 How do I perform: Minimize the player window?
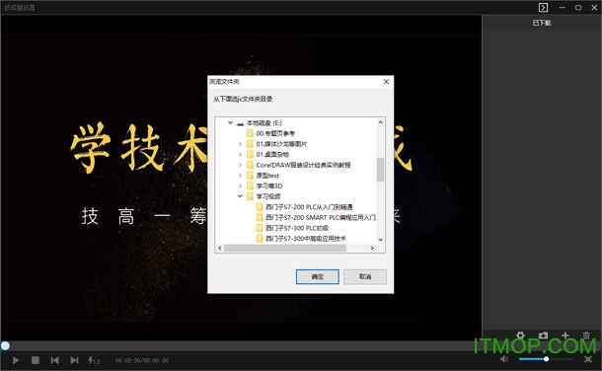pyautogui.click(x=563, y=7)
